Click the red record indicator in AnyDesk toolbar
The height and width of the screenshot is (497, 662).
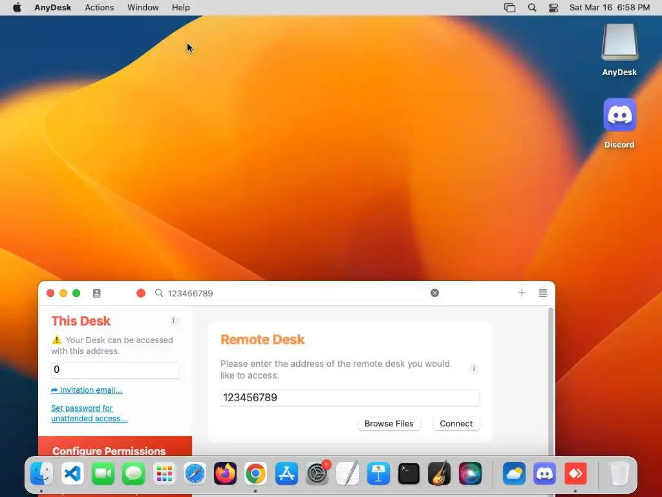141,293
